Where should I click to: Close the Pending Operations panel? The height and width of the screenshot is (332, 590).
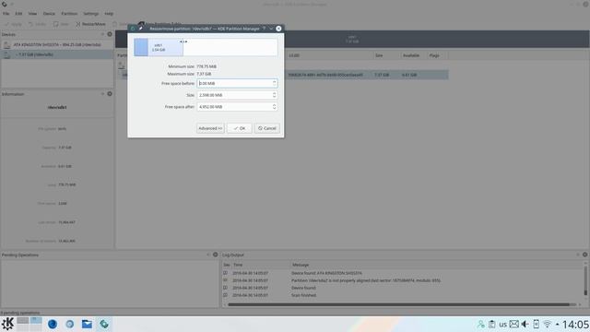coord(215,255)
